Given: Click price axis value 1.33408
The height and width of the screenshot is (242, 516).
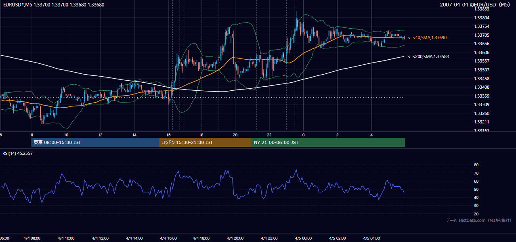Looking at the screenshot, I should click(x=482, y=87).
